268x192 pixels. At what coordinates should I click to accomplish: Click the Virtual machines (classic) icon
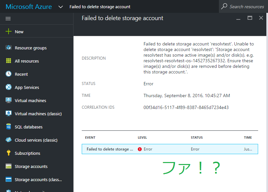pyautogui.click(x=9, y=113)
